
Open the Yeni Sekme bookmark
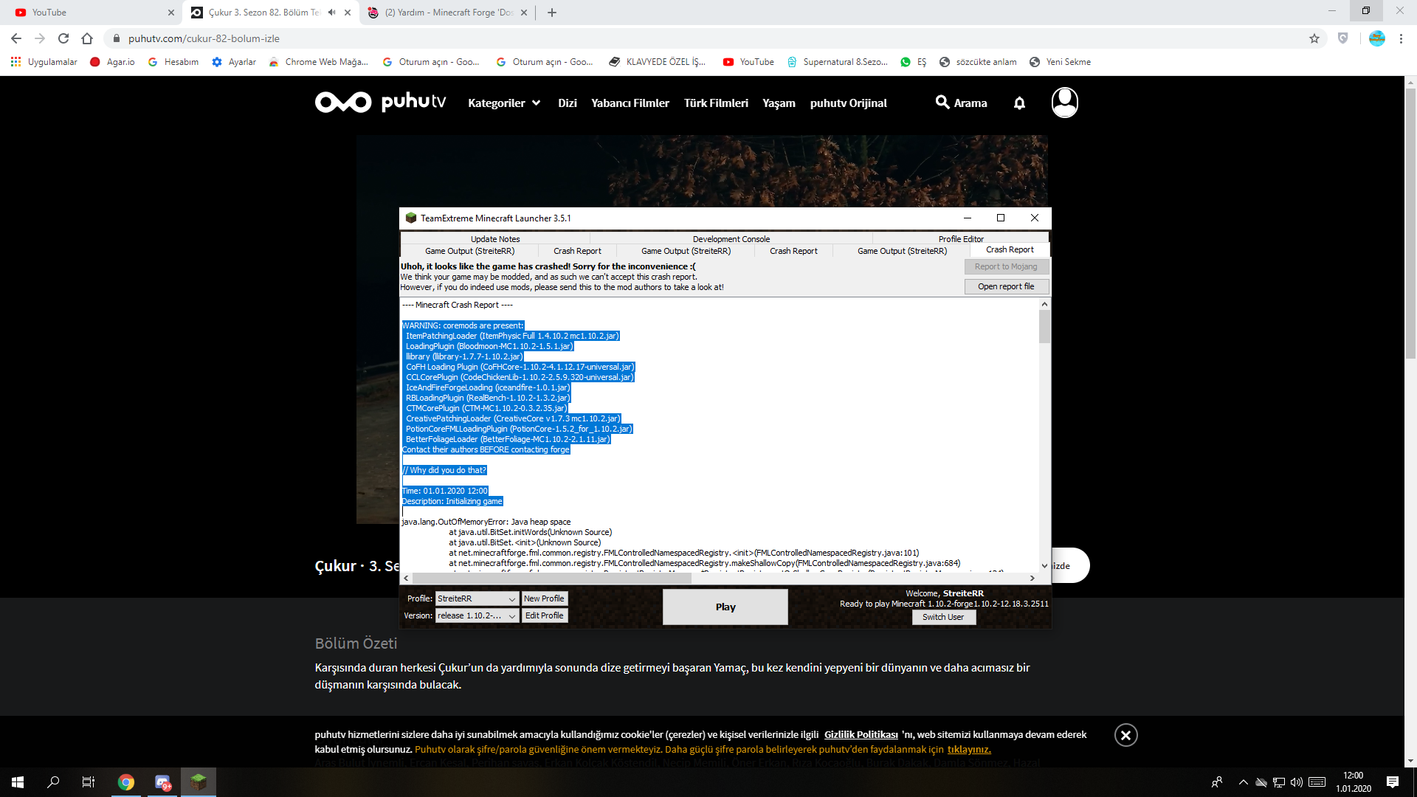[x=1060, y=62]
